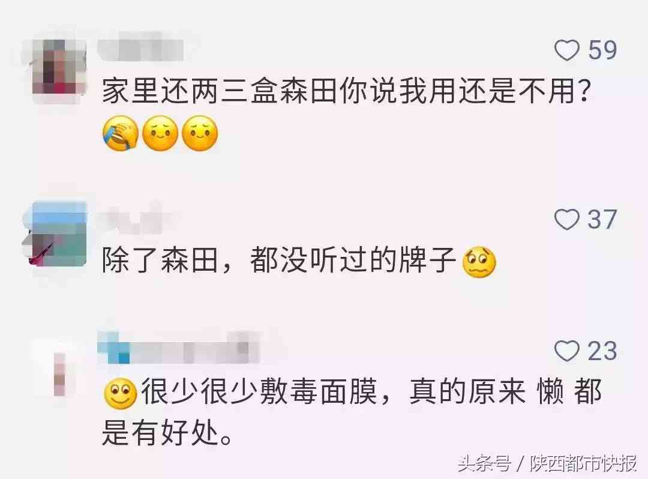
Task: Click the smiling emoji before 很少很少
Action: pos(120,393)
